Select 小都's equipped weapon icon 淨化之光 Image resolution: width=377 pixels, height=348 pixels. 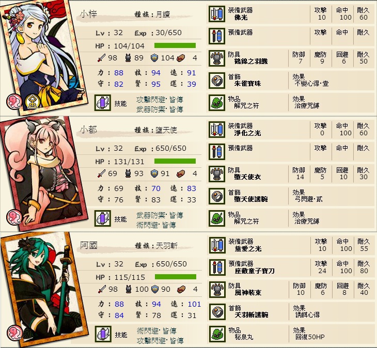click(216, 130)
